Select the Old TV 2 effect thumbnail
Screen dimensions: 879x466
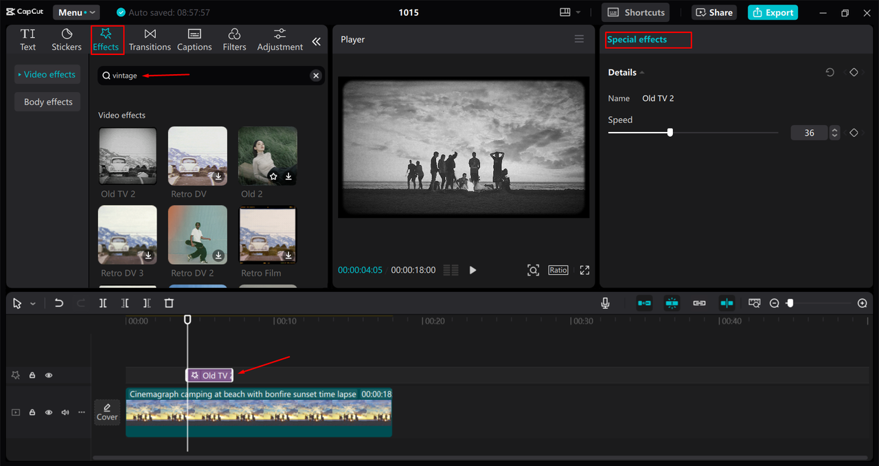(127, 155)
